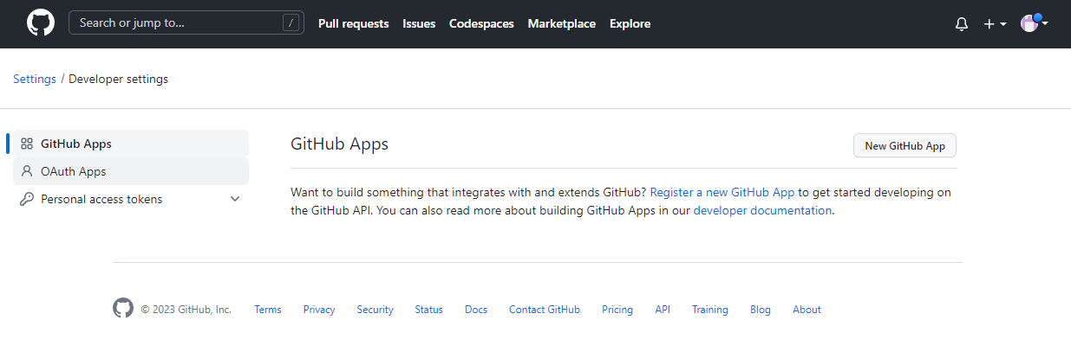Open the GitHub logo home icon
Image resolution: width=1071 pixels, height=352 pixels.
tap(41, 23)
